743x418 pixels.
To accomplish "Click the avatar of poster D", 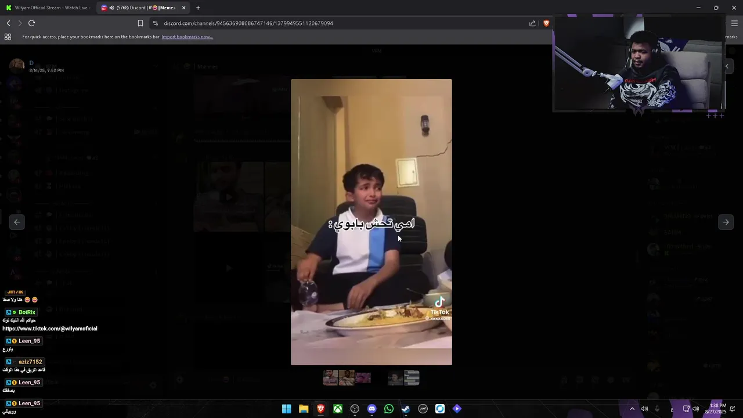I will pyautogui.click(x=17, y=66).
